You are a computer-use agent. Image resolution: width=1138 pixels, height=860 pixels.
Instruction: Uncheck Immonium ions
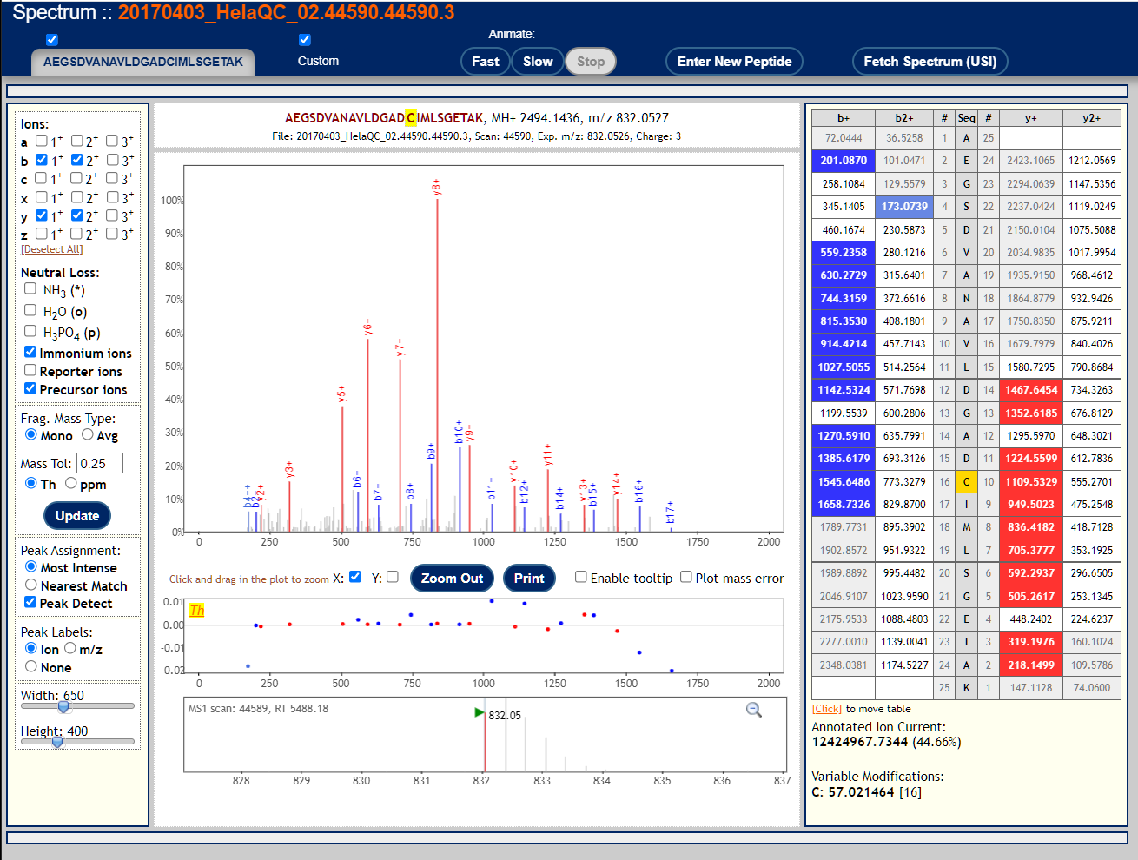click(30, 352)
